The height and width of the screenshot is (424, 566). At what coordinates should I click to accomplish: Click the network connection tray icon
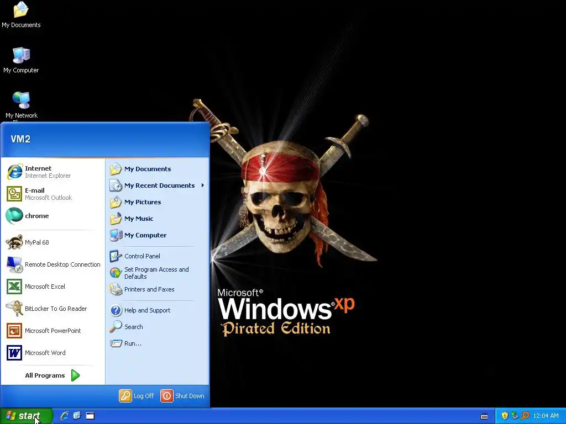click(515, 416)
